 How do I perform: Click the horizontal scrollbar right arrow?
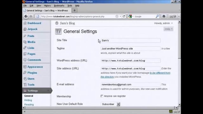[x=176, y=108]
